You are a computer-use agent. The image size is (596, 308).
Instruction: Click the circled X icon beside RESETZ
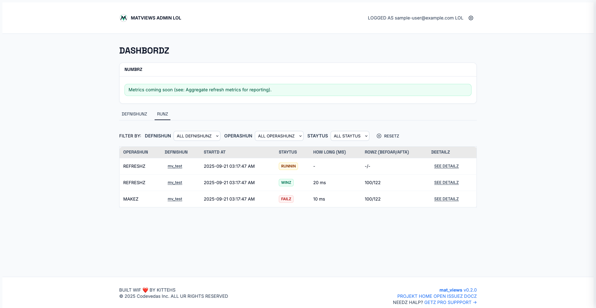[379, 136]
